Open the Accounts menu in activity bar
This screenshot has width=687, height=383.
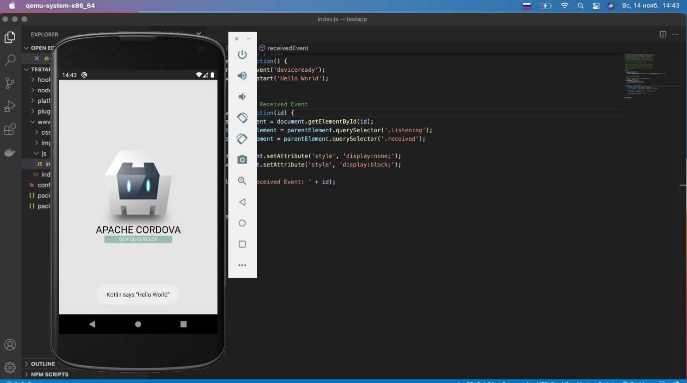tap(10, 345)
